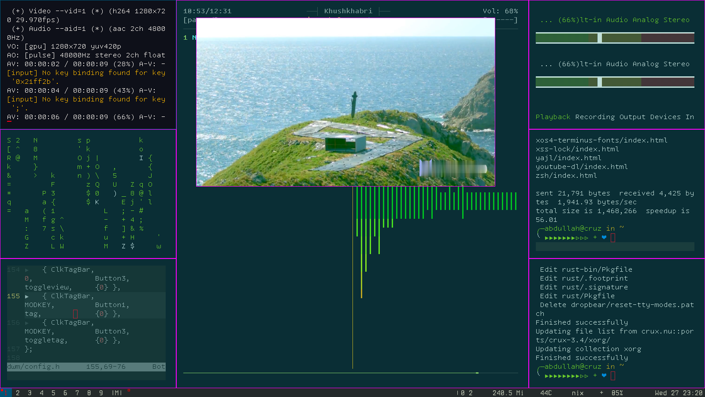Click the first green volume bar handle
Screen dimensions: 705x397
point(600,38)
